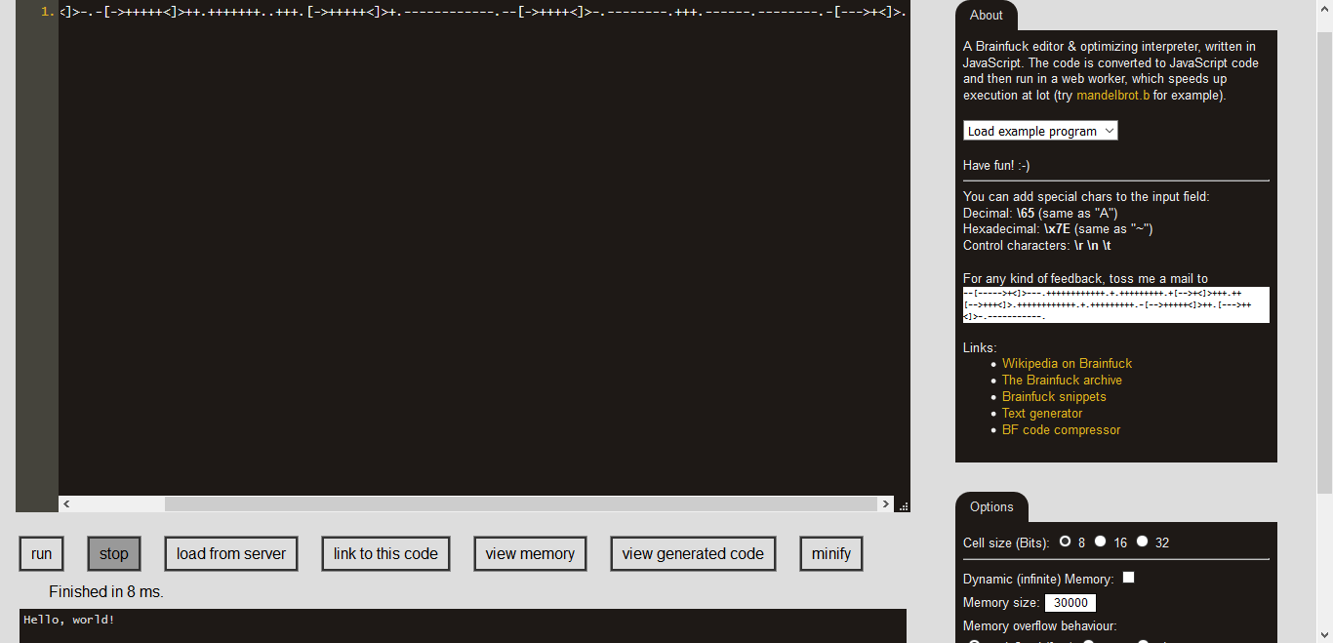The image size is (1333, 643).
Task: Switch to the About tab
Action: [986, 16]
